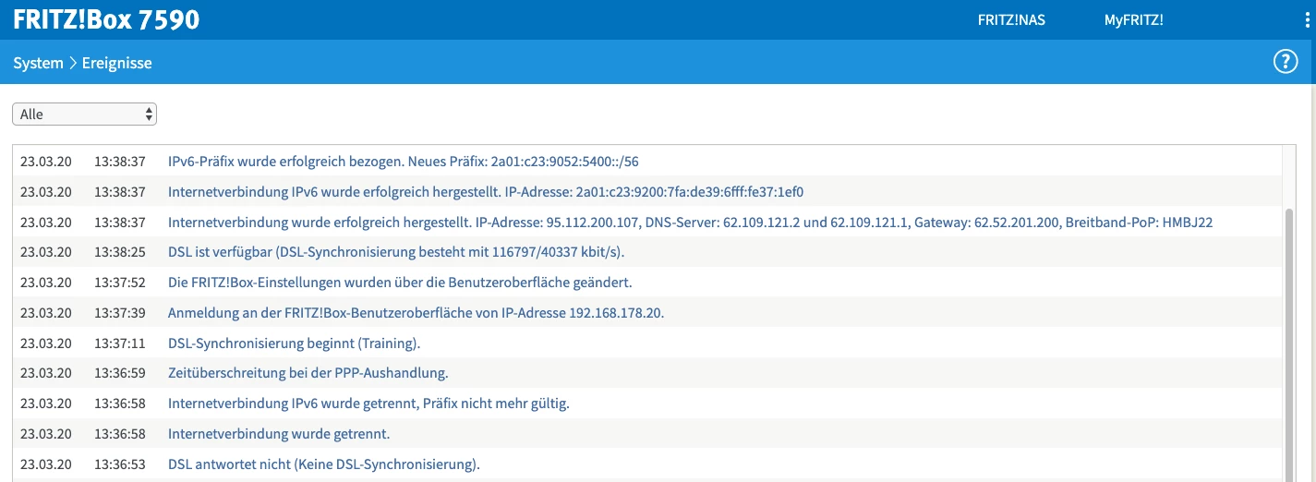Click the IPv6 getrennt Präfix event

[368, 404]
